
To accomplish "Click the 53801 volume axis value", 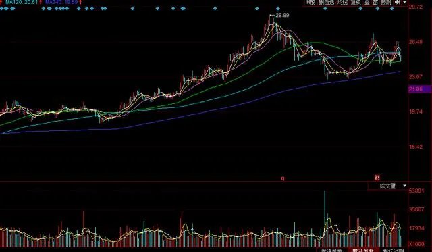I will [x=416, y=191].
